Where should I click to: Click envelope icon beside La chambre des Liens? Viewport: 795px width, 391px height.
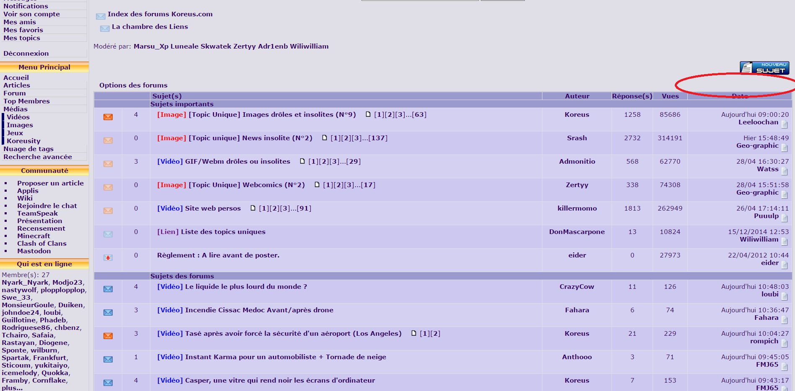(x=105, y=28)
